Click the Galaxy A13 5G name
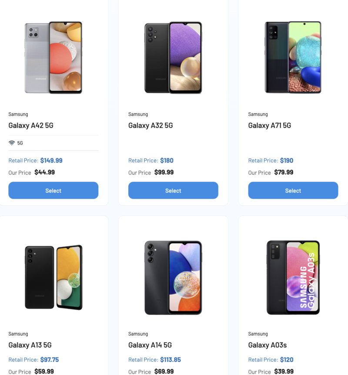 tap(30, 345)
